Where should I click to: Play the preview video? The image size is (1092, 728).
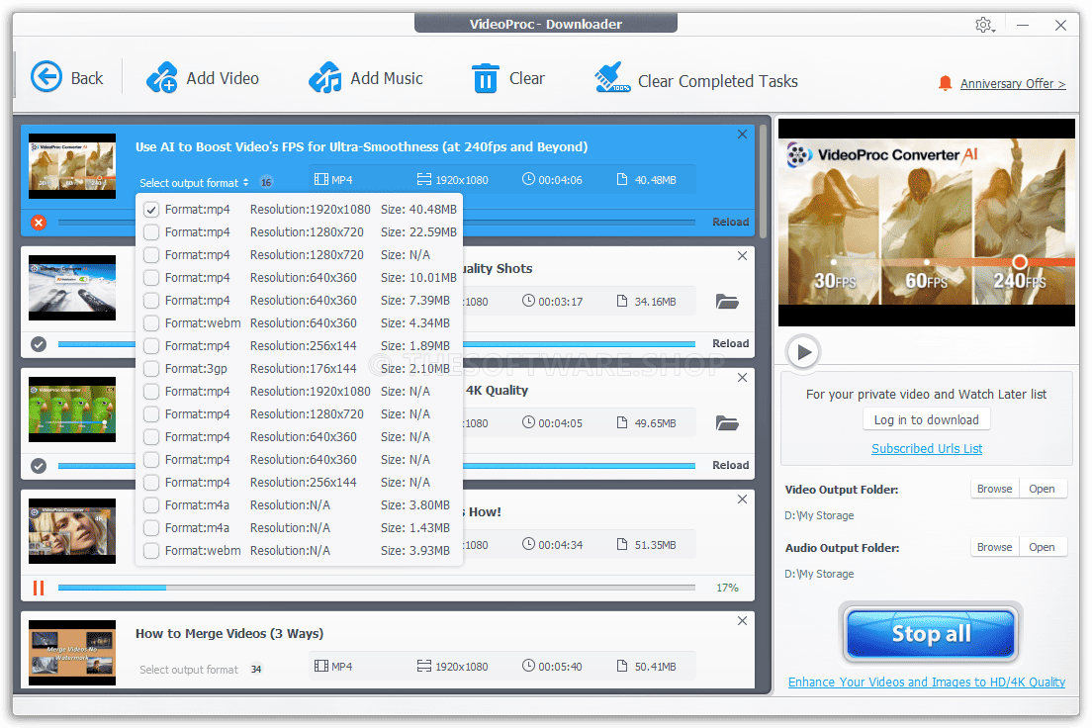[804, 352]
